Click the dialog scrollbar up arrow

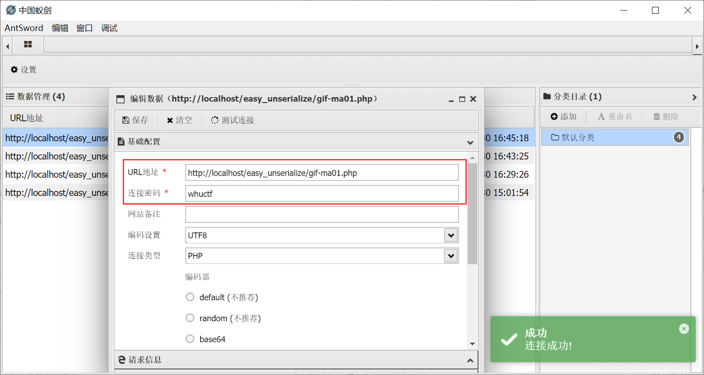point(472,158)
